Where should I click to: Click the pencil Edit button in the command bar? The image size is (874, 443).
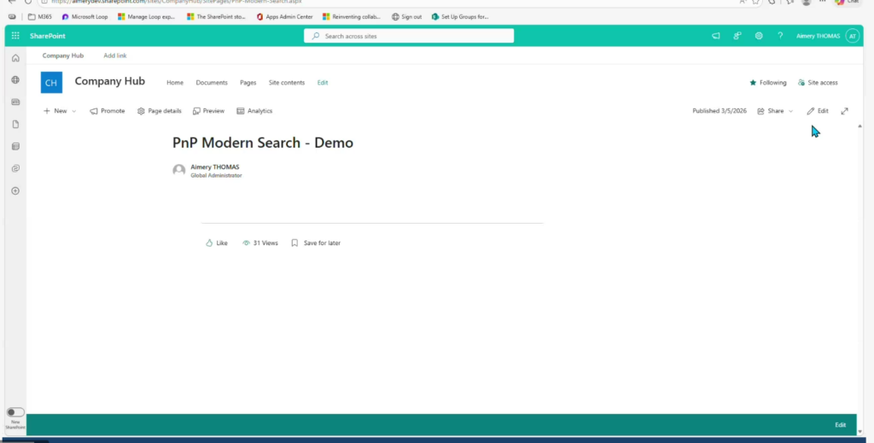click(x=817, y=111)
